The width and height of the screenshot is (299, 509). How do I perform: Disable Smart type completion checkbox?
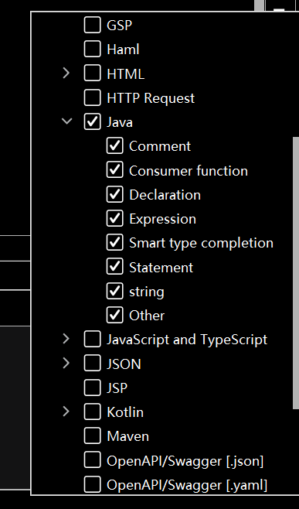[x=115, y=242]
